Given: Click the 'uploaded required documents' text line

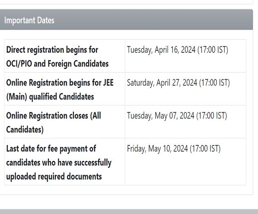Looking at the screenshot, I should click(x=54, y=176).
